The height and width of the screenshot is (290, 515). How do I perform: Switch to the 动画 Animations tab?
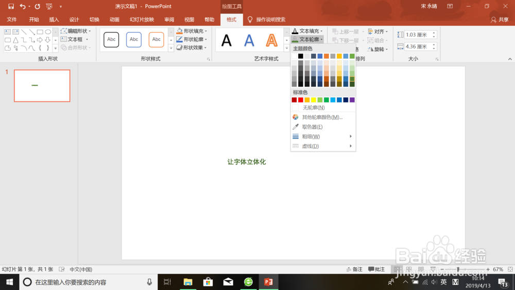click(x=114, y=20)
